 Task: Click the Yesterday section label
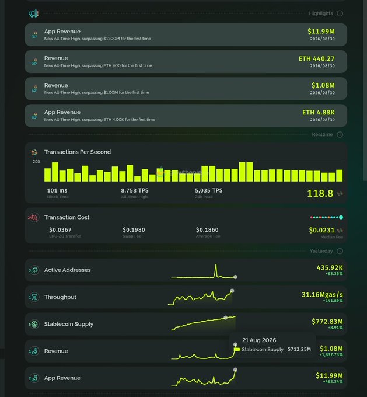321,251
